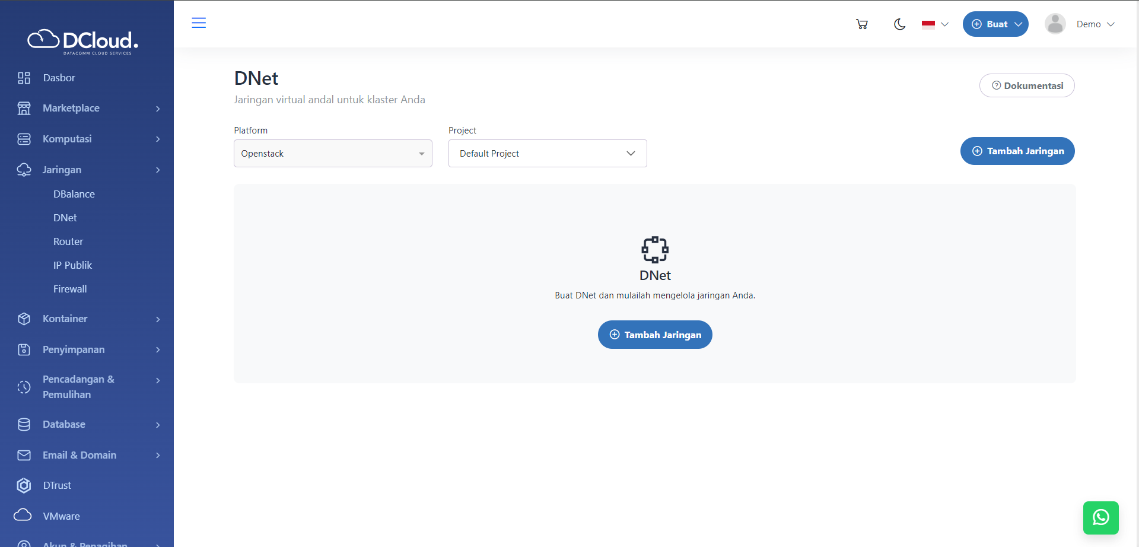Open the language flag selector
Image resolution: width=1139 pixels, height=547 pixels.
pyautogui.click(x=935, y=24)
